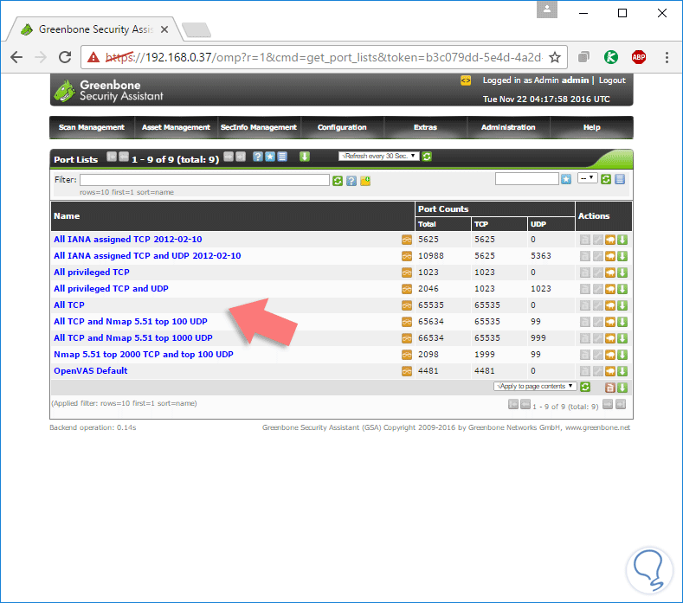The width and height of the screenshot is (683, 603).
Task: Clone the OpenVAS Default port list
Action: click(610, 371)
